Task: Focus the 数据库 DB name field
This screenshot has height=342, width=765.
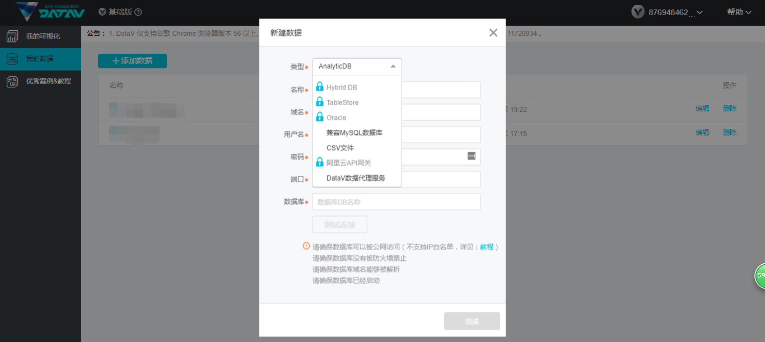Action: (x=397, y=202)
